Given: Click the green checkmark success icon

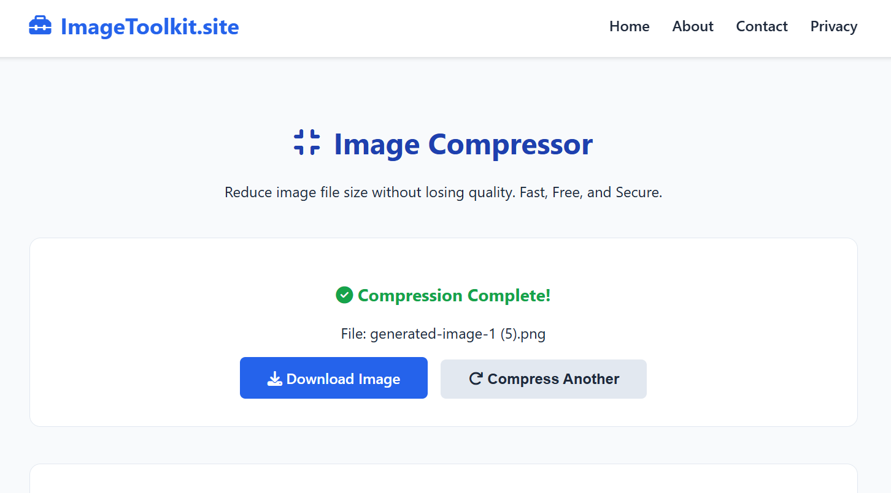Looking at the screenshot, I should (344, 295).
